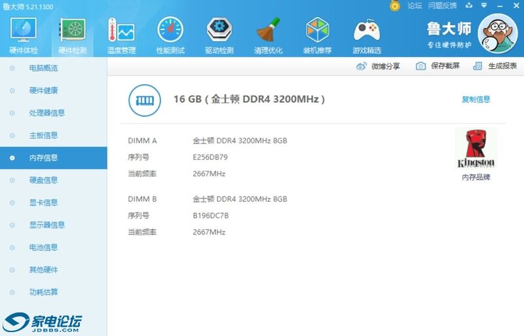Open the 游戏精选 gamepad icon
The image size is (524, 336).
click(367, 30)
